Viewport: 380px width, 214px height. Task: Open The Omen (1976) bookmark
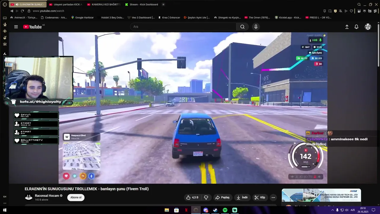click(257, 18)
